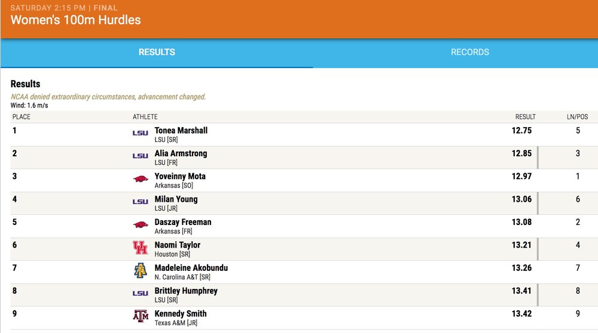
Task: Open Tonea Marshall athlete profile
Action: 181,130
